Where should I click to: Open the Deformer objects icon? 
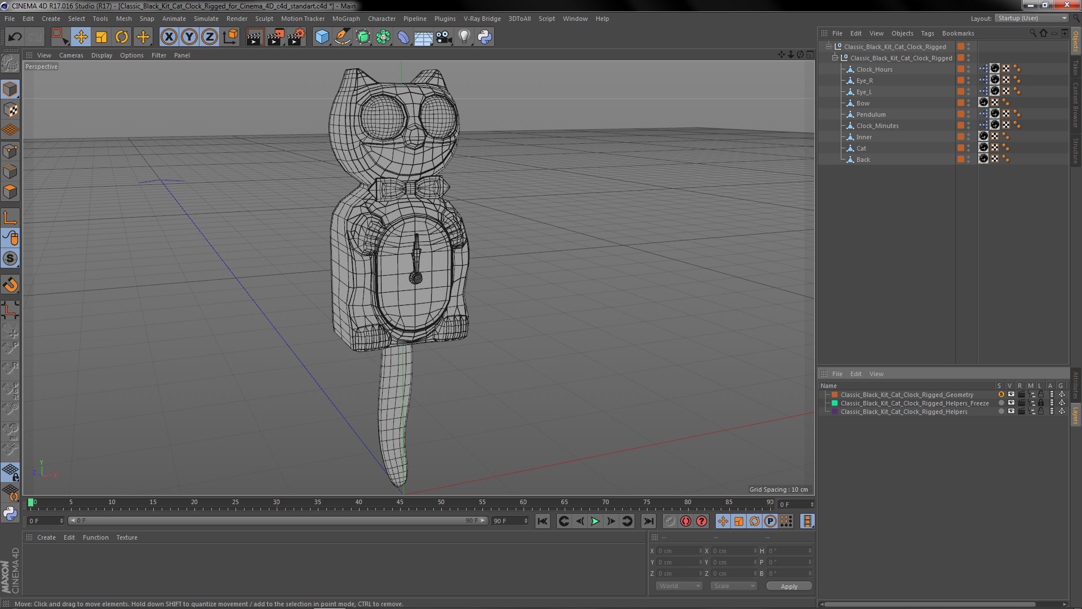(403, 37)
